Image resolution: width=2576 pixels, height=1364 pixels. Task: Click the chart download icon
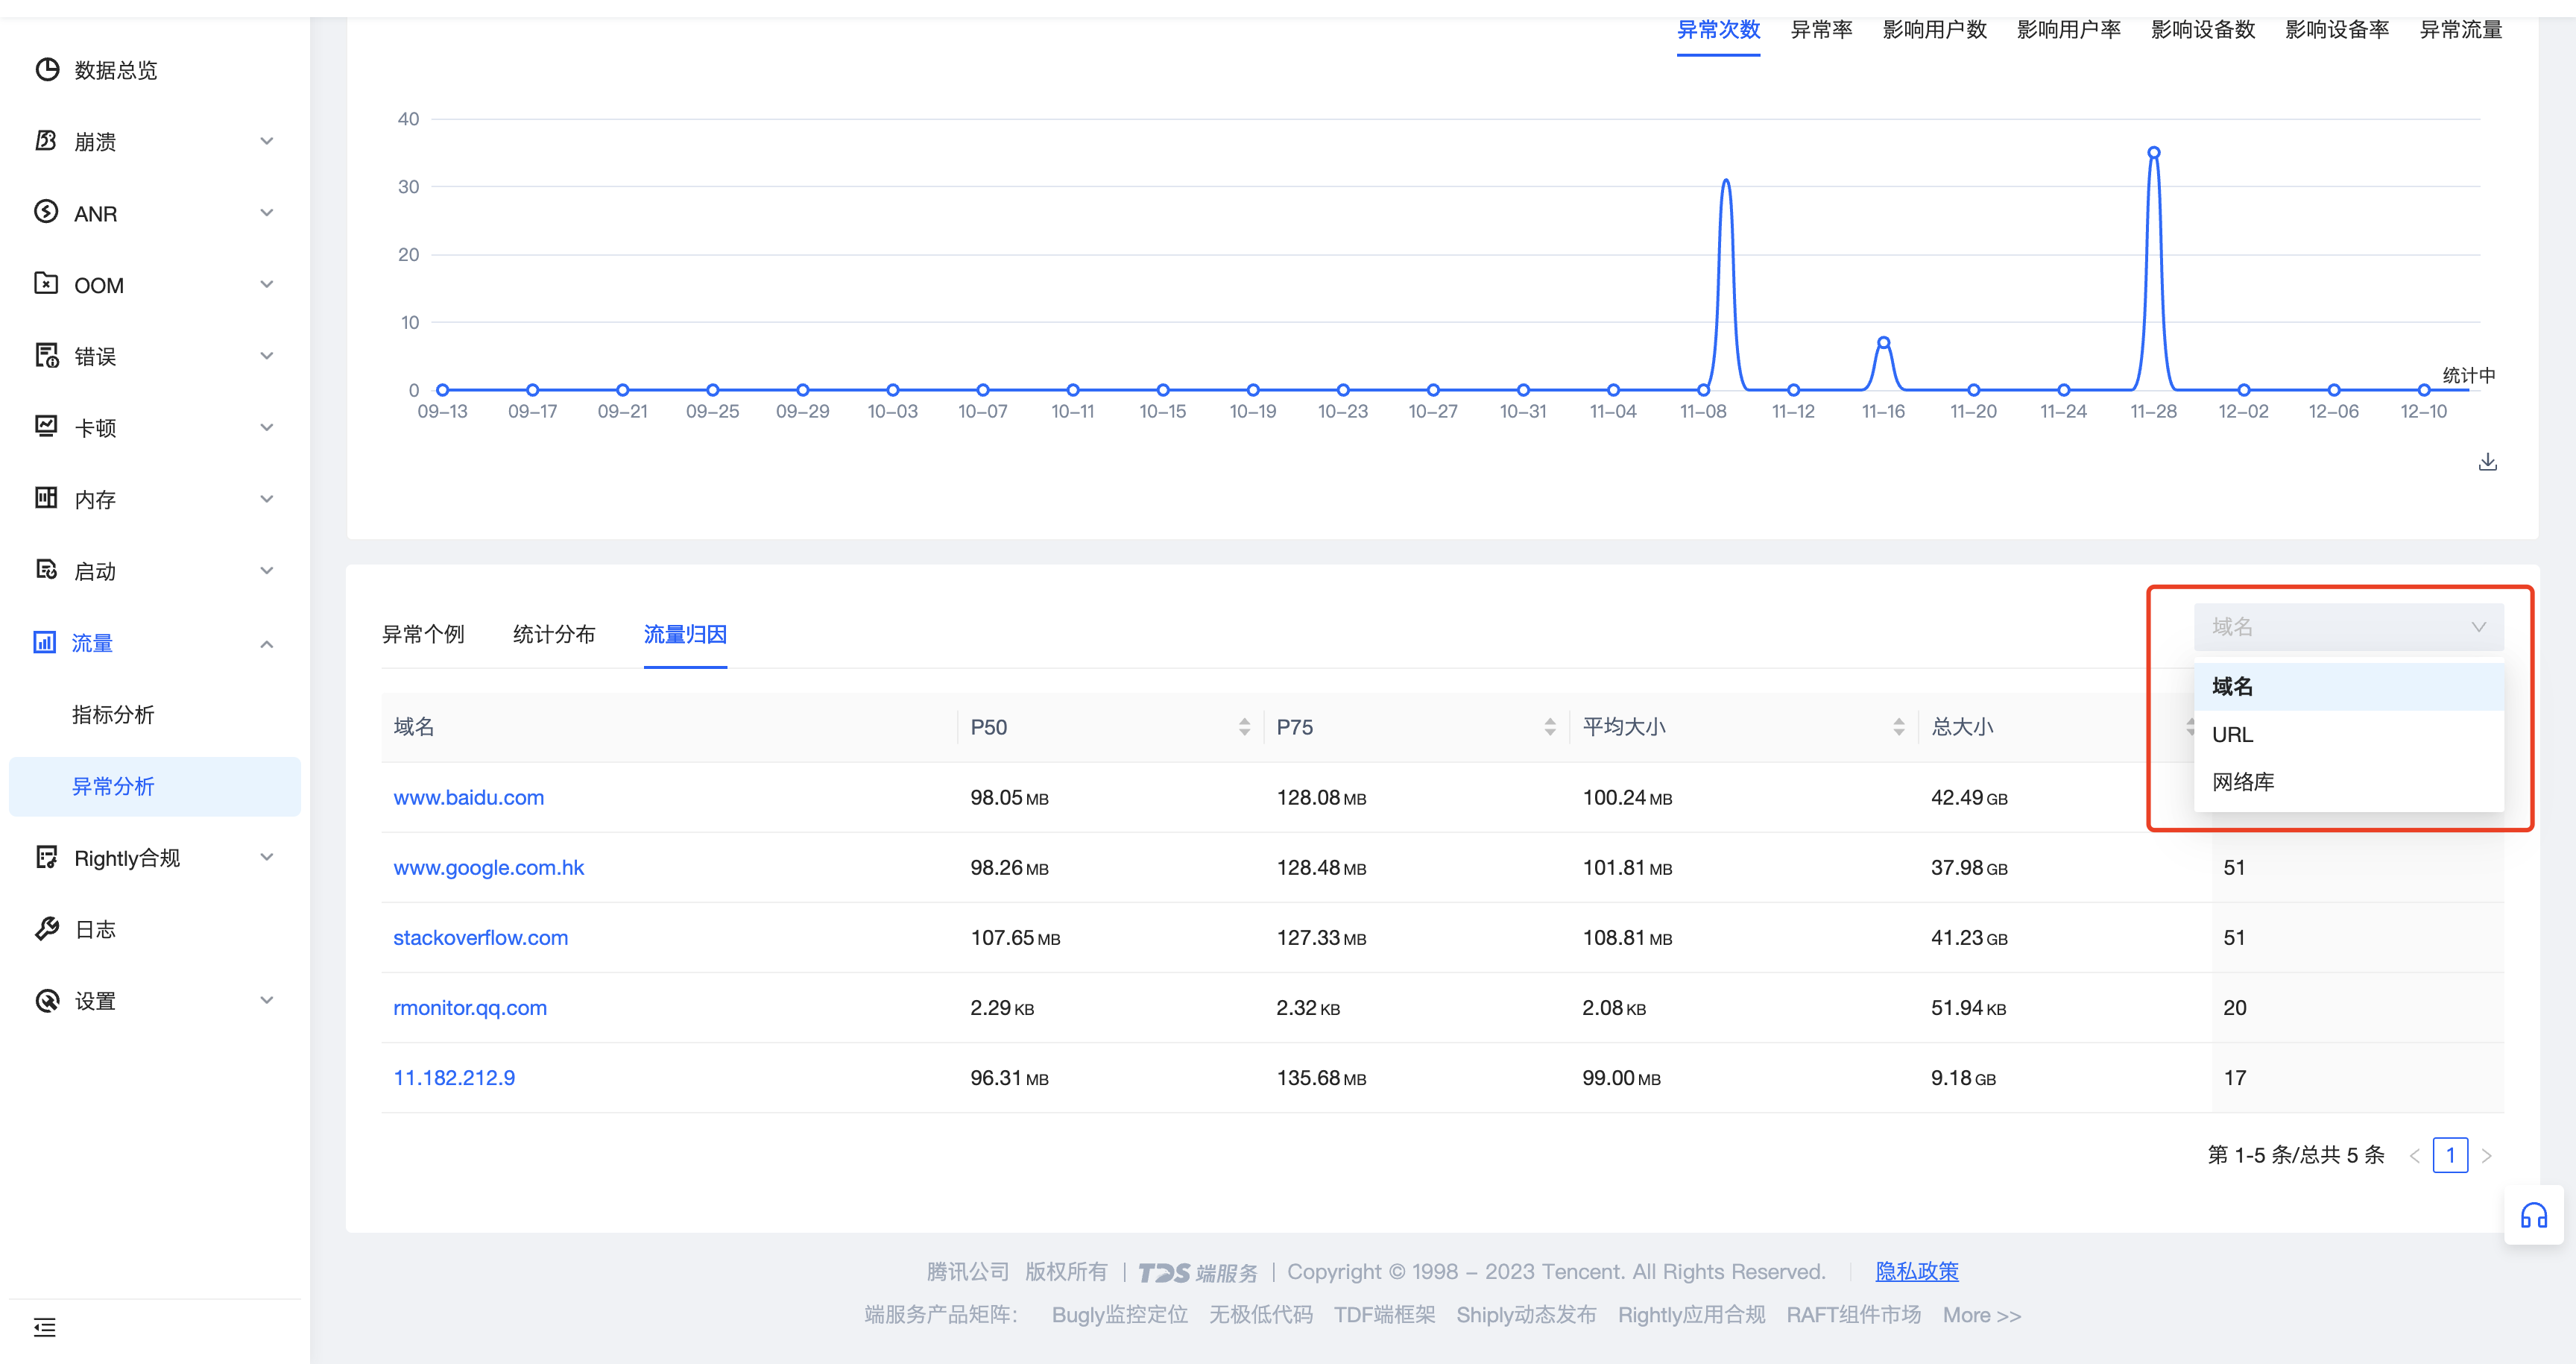2487,462
